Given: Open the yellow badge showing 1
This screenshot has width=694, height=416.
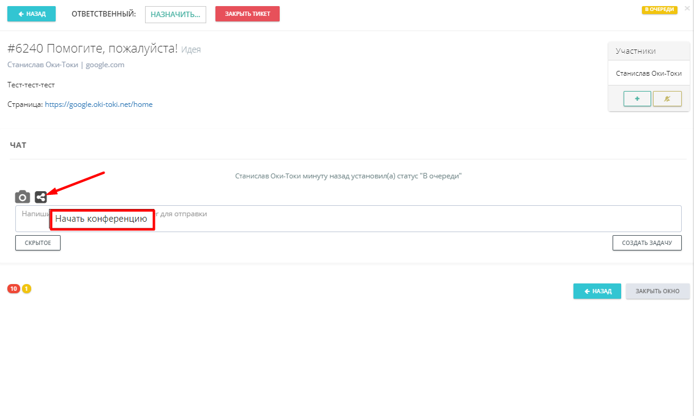Looking at the screenshot, I should (x=27, y=288).
